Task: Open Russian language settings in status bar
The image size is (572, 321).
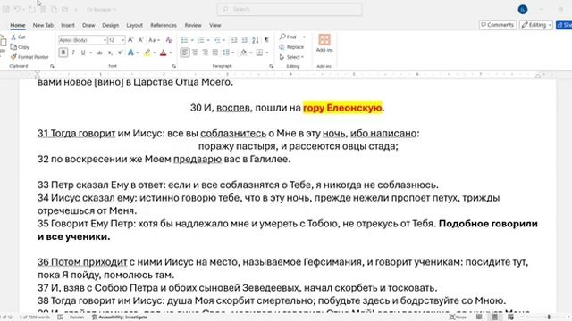Action: [x=77, y=317]
